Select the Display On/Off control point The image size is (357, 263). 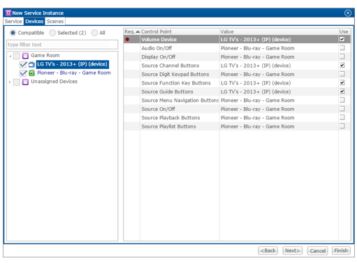click(x=159, y=57)
